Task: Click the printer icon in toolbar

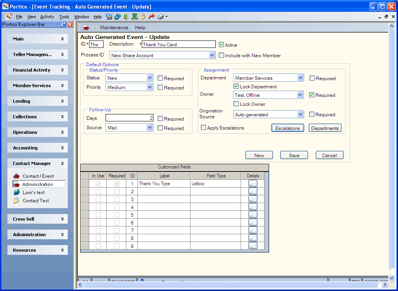Action: [160, 17]
